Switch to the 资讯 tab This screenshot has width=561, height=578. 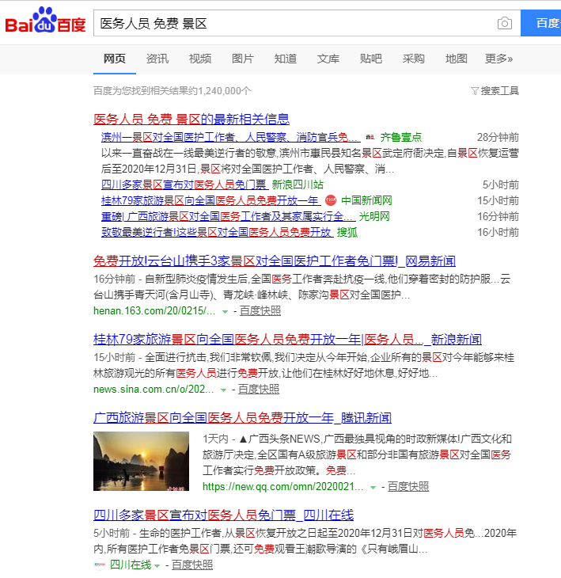(157, 59)
